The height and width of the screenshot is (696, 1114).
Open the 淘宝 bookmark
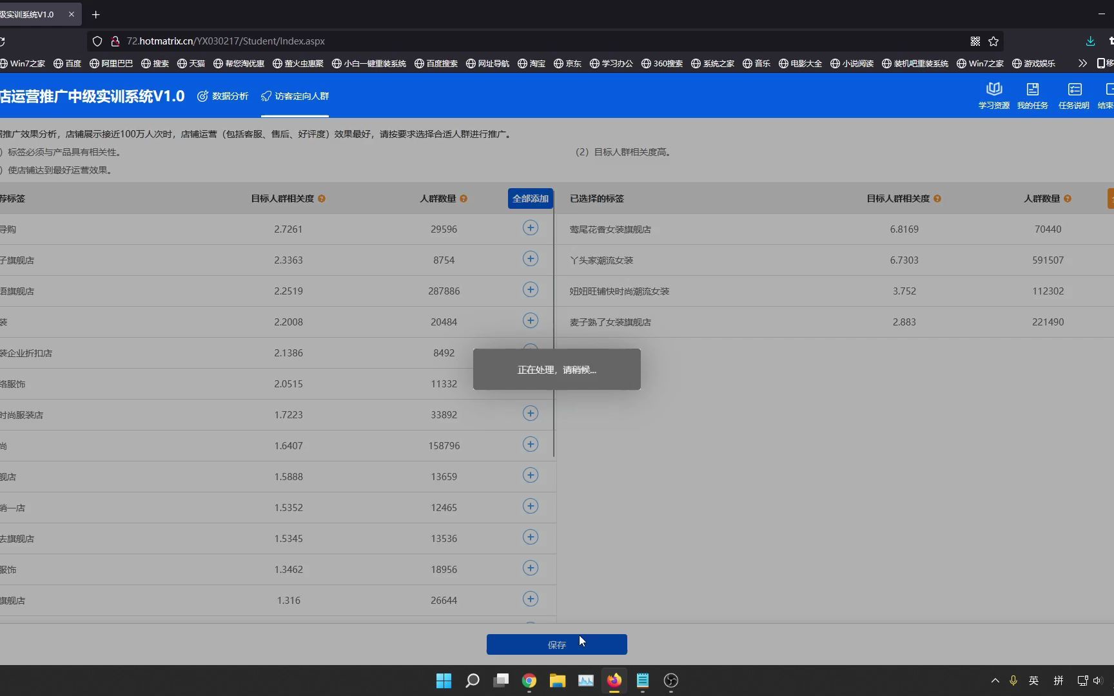531,63
